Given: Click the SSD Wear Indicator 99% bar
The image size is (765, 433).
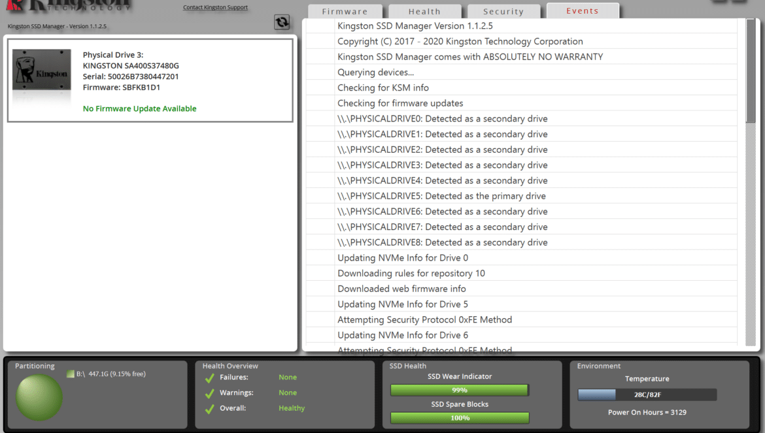Looking at the screenshot, I should pos(460,390).
